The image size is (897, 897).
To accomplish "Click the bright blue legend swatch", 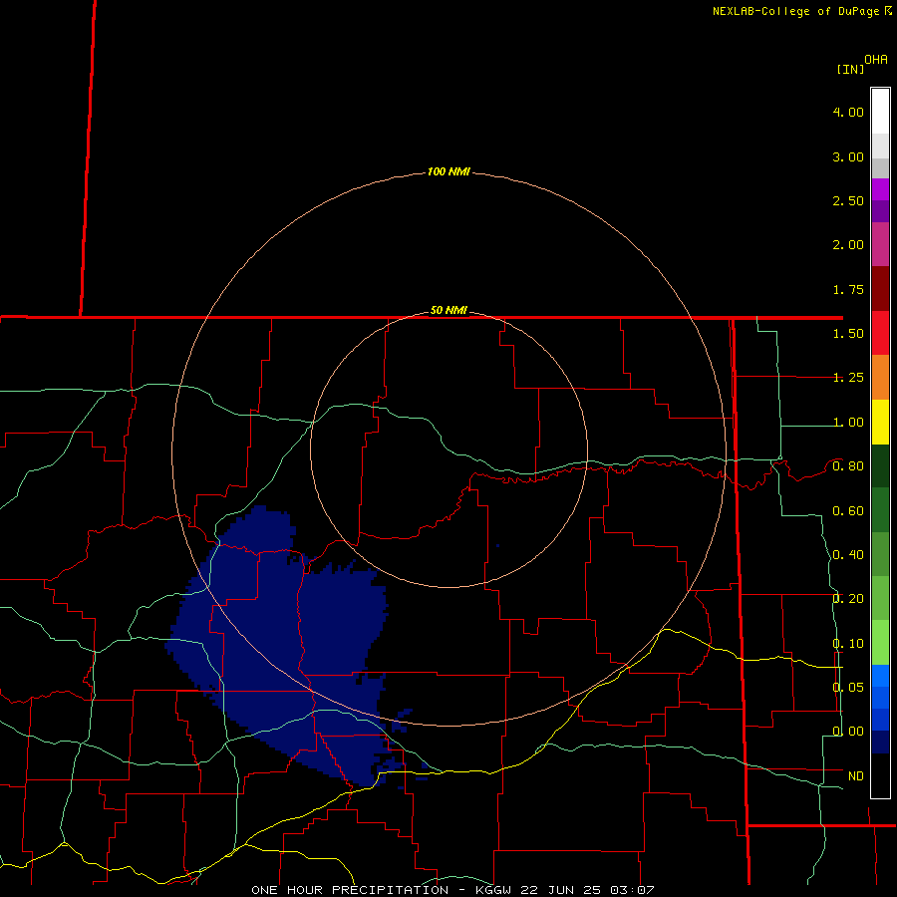I will coord(880,676).
